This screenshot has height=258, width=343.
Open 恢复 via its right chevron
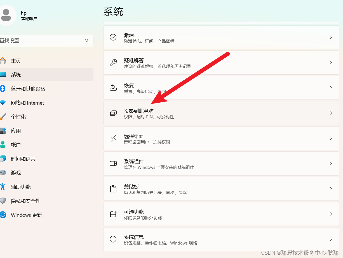[331, 88]
